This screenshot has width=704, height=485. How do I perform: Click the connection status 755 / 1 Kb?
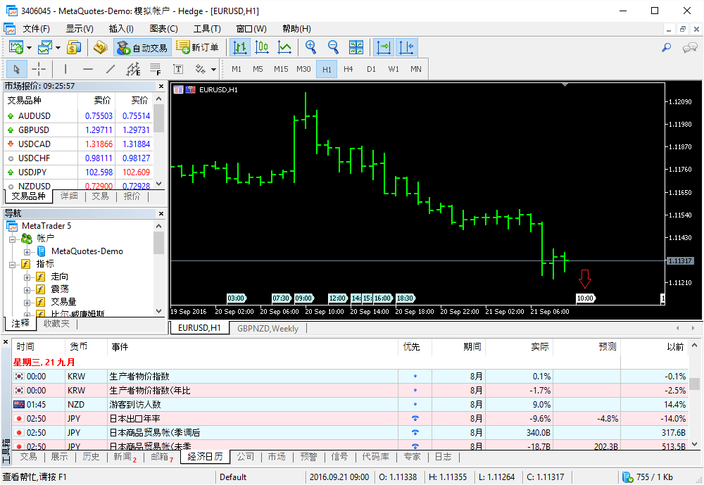point(647,477)
